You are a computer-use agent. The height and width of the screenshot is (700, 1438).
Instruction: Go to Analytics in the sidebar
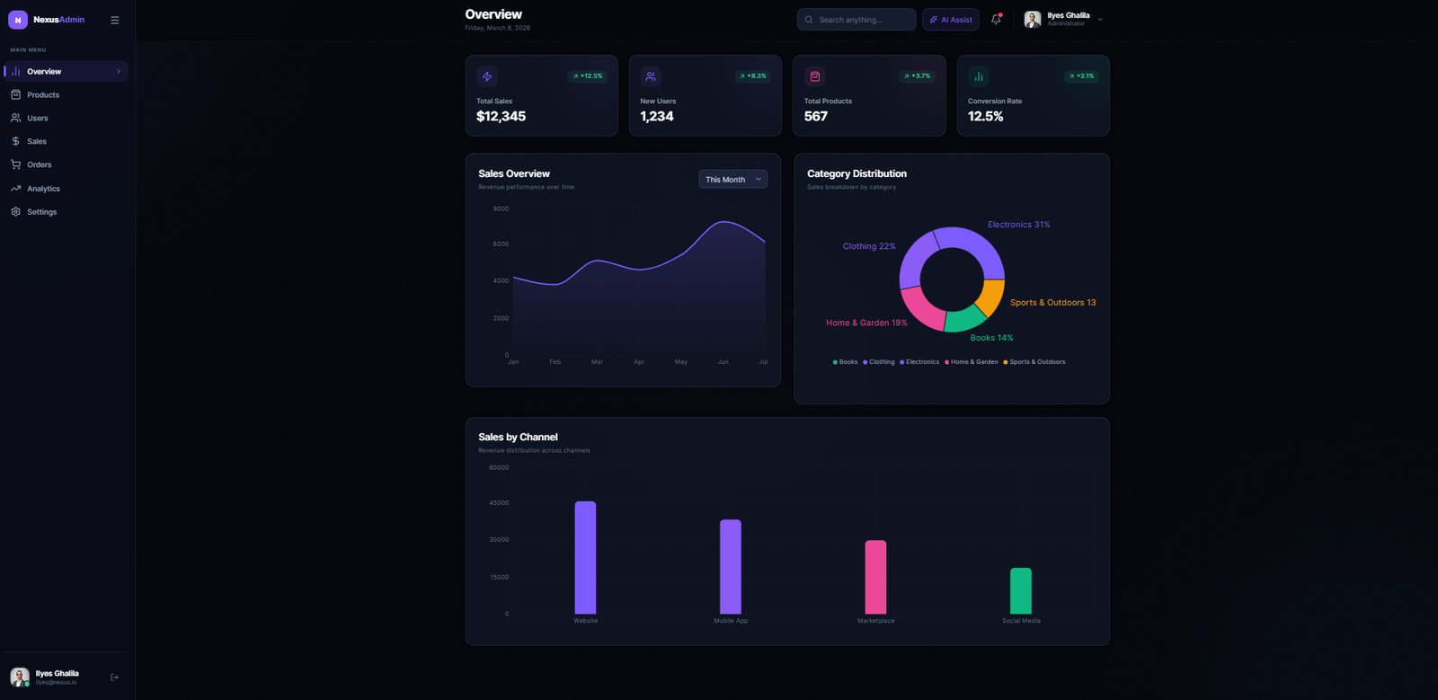[x=43, y=189]
